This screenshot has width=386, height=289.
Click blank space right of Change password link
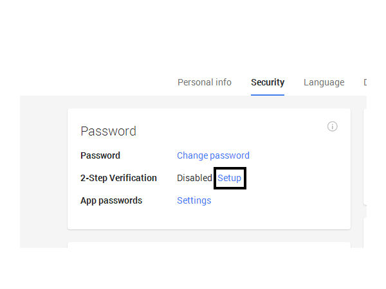(296, 155)
